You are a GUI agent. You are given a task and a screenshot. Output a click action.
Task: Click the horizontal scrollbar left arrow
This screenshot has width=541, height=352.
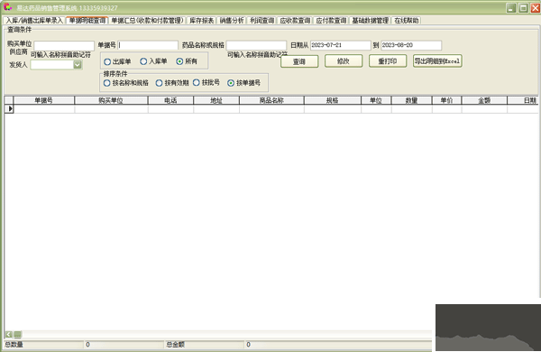9,334
